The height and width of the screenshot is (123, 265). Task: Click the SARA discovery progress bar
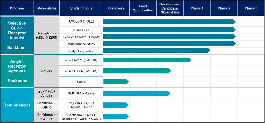pos(115,81)
